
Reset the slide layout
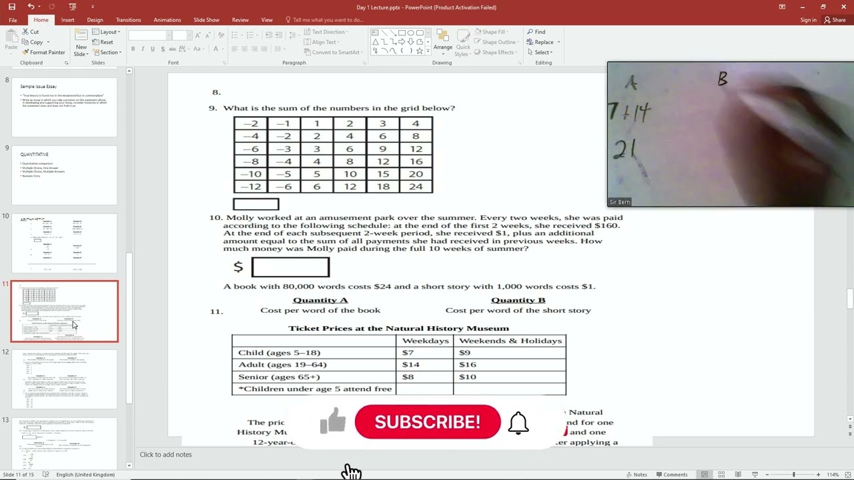[103, 42]
